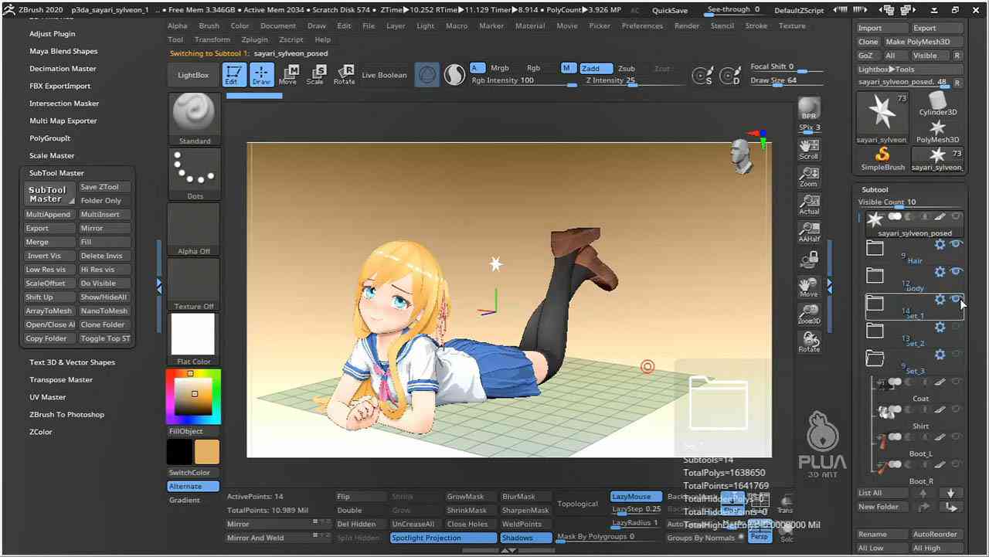Toggle LazyMouse option
989x557 pixels.
pos(635,497)
